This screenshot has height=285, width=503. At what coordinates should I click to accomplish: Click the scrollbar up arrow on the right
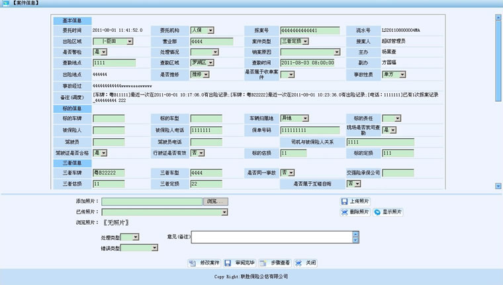[498, 17]
